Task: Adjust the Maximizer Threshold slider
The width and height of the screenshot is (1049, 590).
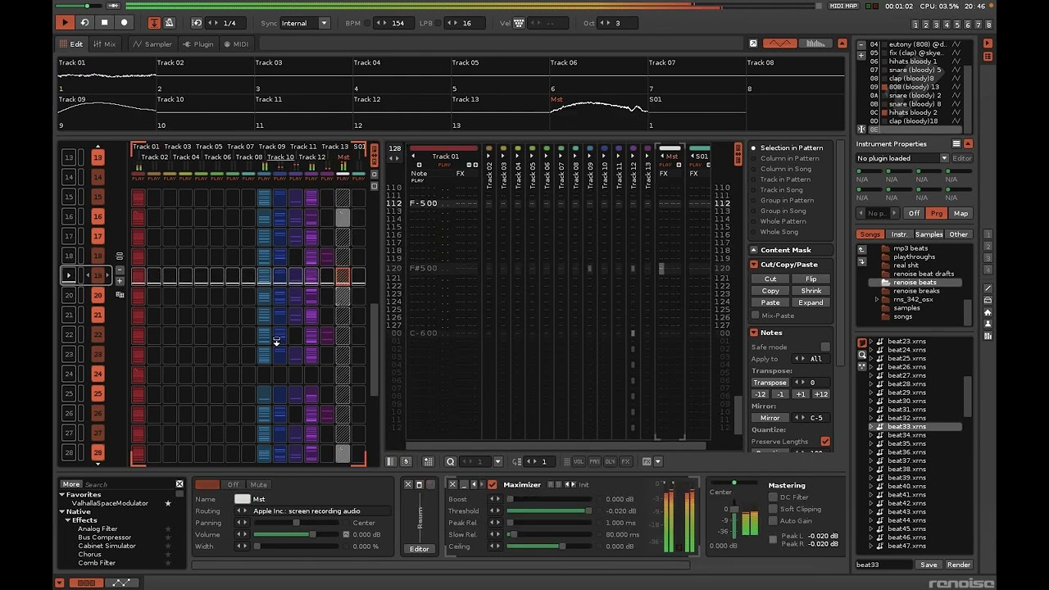Action: click(548, 511)
